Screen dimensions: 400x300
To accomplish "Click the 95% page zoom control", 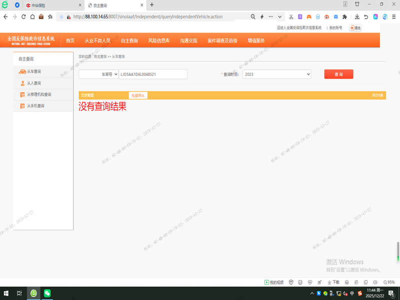I will [388, 282].
